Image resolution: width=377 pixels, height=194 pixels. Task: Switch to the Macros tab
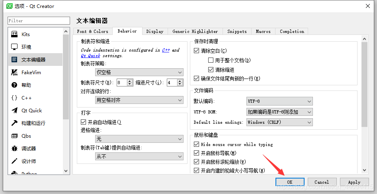(263, 31)
